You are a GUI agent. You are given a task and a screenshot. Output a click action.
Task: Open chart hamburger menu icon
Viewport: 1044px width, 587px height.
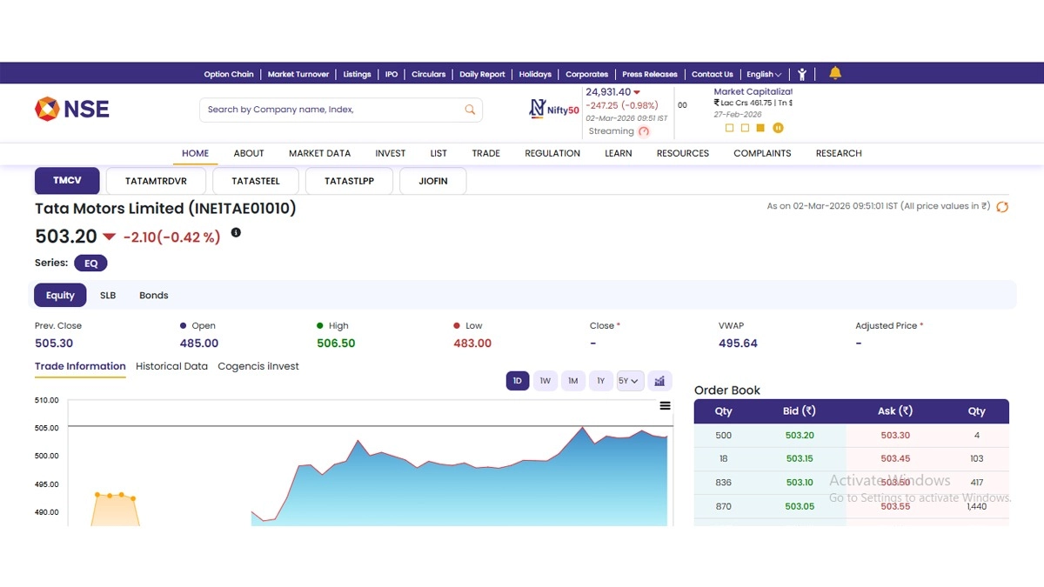pyautogui.click(x=666, y=405)
